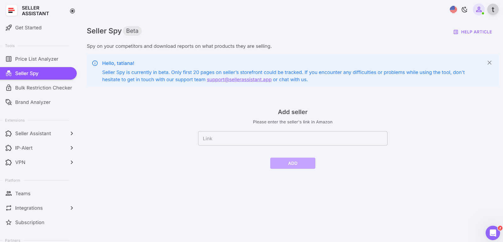The width and height of the screenshot is (503, 242).
Task: Expand the Integrations submenu
Action: [x=72, y=208]
